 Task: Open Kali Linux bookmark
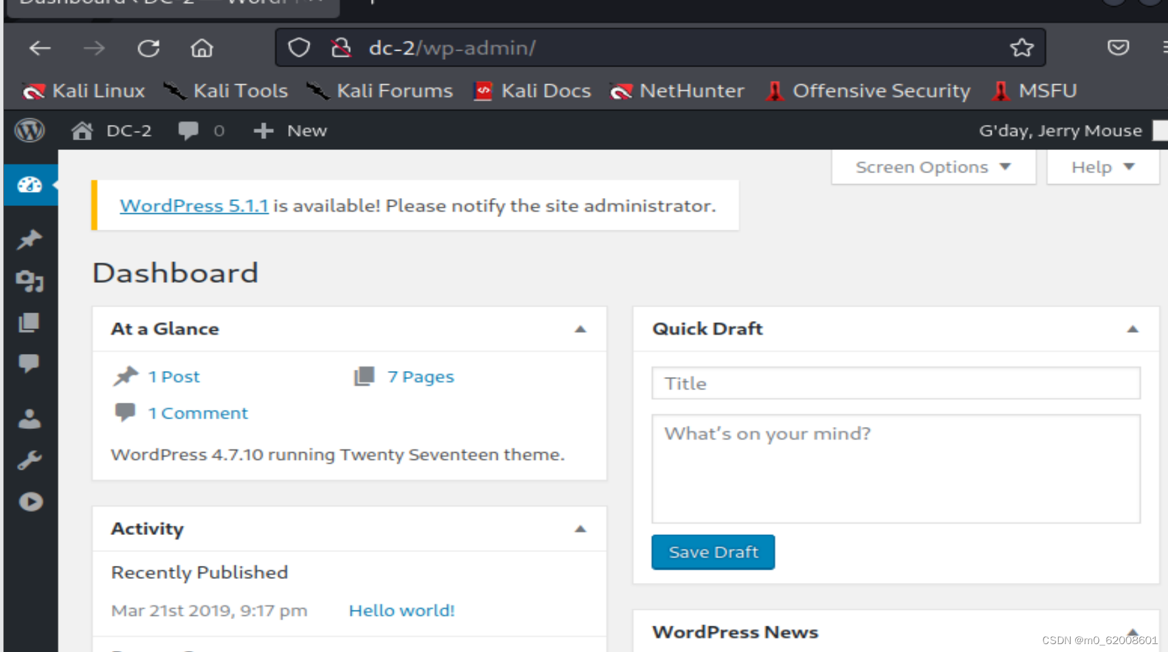tap(84, 91)
